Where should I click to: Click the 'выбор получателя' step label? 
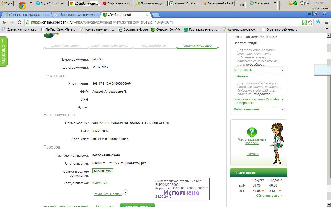[x=65, y=46]
